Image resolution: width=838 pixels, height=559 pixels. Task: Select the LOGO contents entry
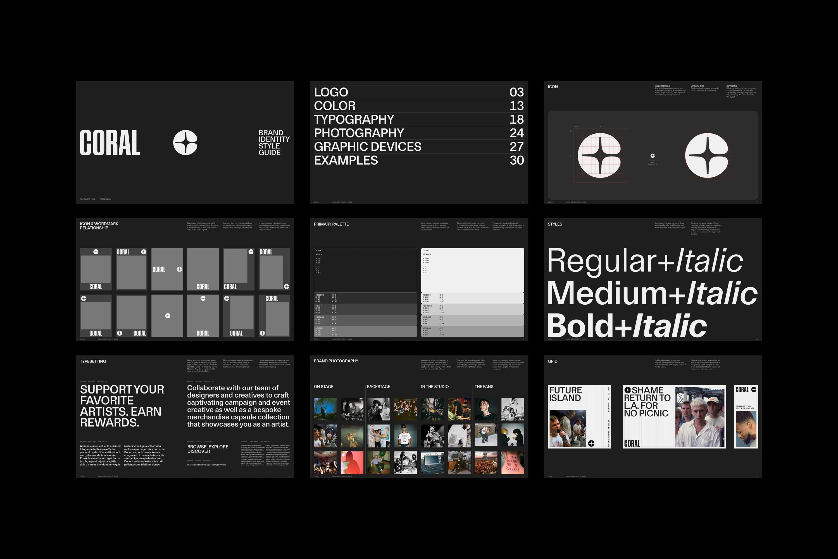coord(331,92)
